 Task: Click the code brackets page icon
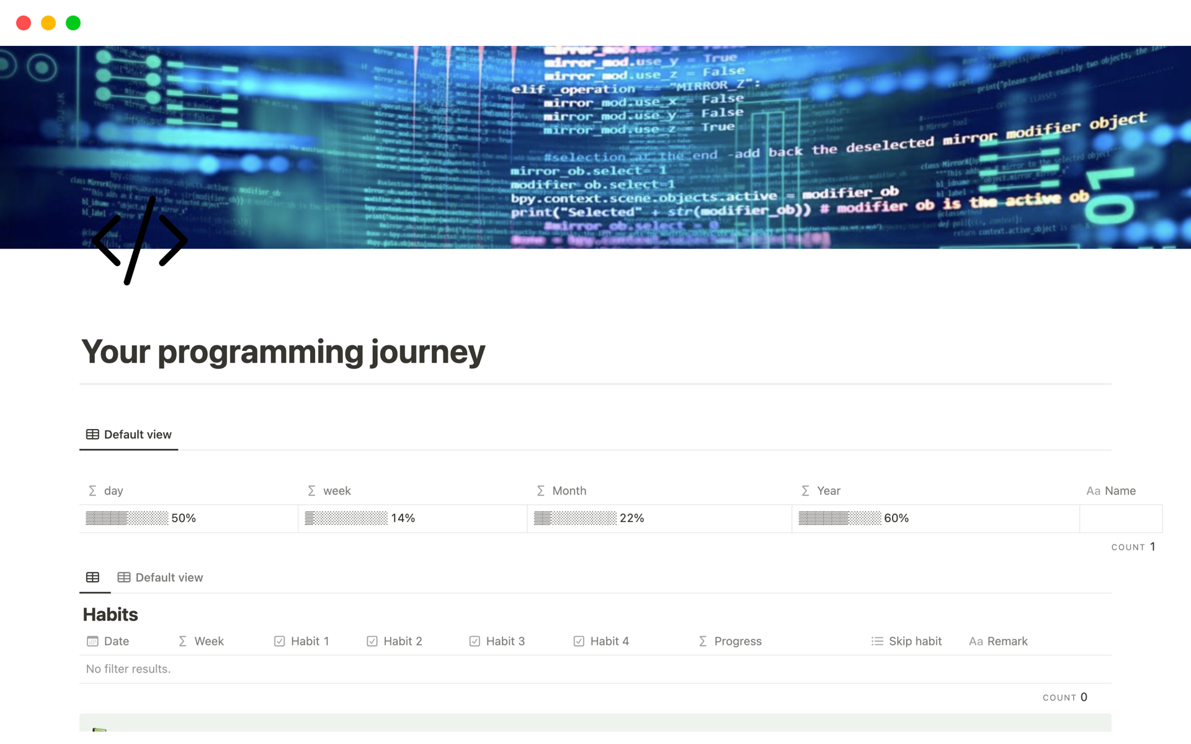[140, 241]
